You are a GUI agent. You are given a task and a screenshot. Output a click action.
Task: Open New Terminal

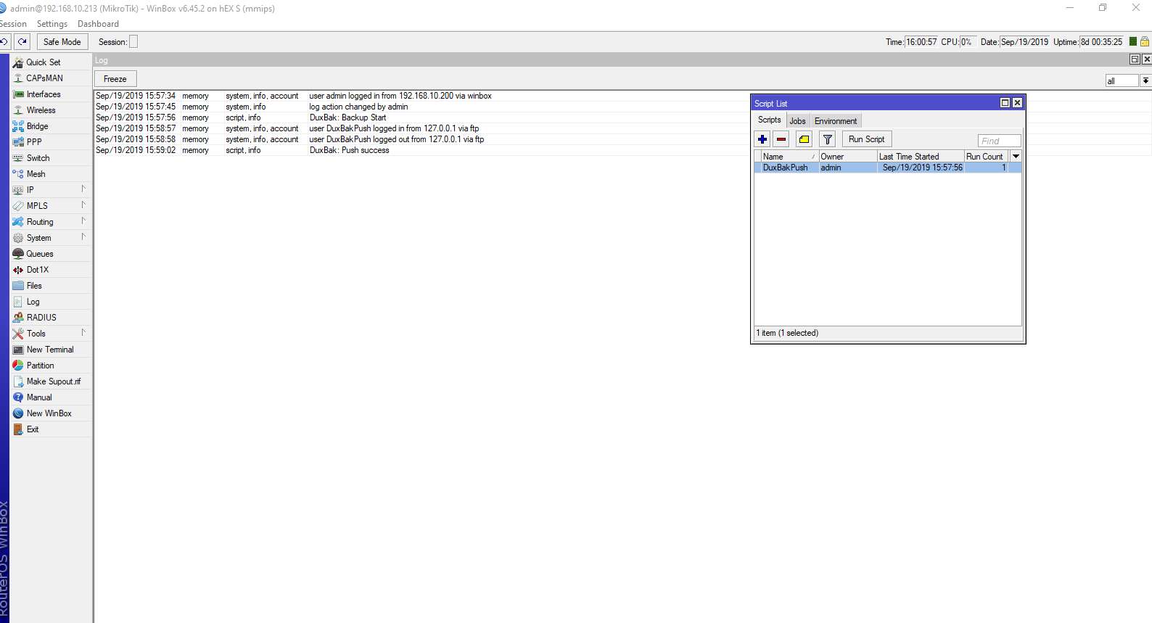[51, 350]
